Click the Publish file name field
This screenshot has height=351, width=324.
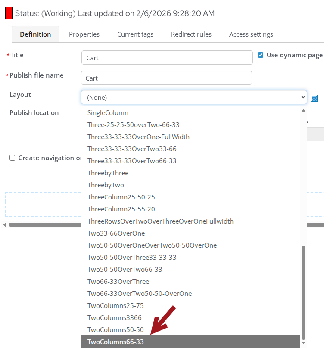[166, 78]
